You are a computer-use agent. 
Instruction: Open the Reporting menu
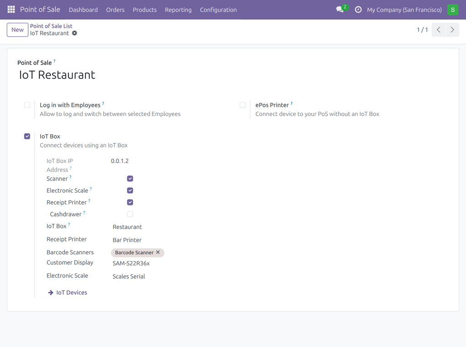click(178, 10)
